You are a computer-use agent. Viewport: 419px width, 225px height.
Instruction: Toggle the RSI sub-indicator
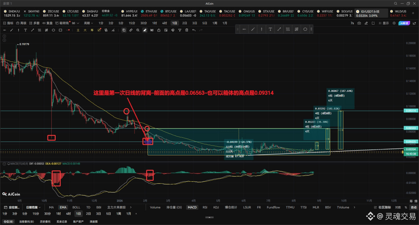pyautogui.click(x=205, y=207)
